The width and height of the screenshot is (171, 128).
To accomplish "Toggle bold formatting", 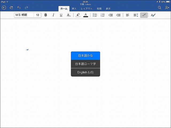I will click(x=46, y=15).
